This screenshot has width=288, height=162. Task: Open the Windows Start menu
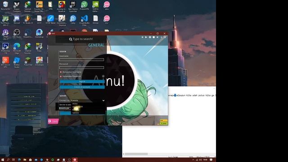pyautogui.click(x=3, y=160)
